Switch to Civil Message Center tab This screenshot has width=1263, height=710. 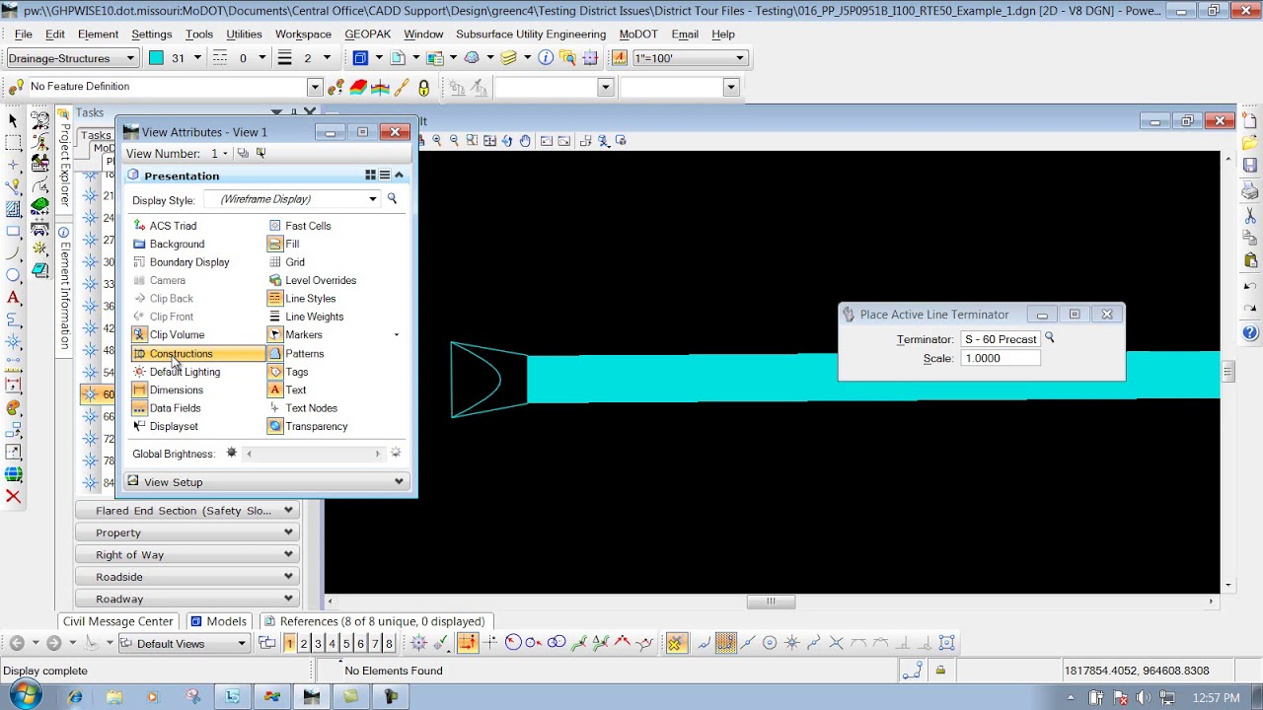(x=117, y=621)
